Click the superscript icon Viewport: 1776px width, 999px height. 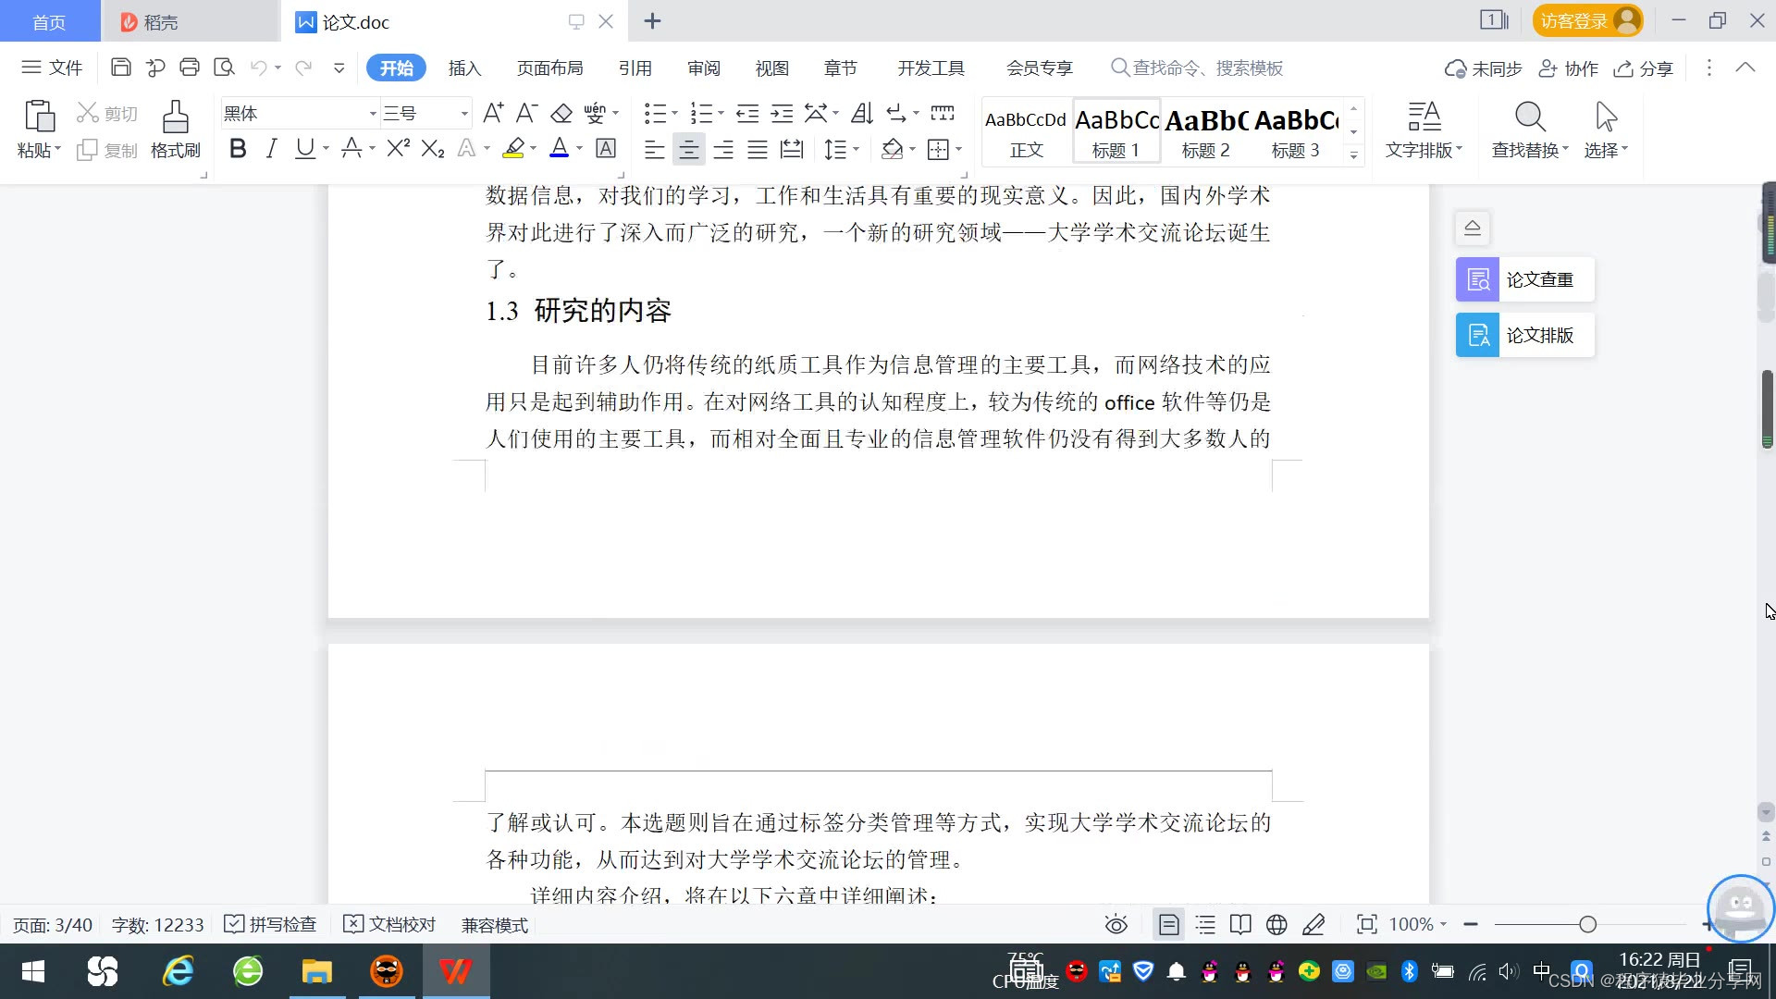(398, 148)
